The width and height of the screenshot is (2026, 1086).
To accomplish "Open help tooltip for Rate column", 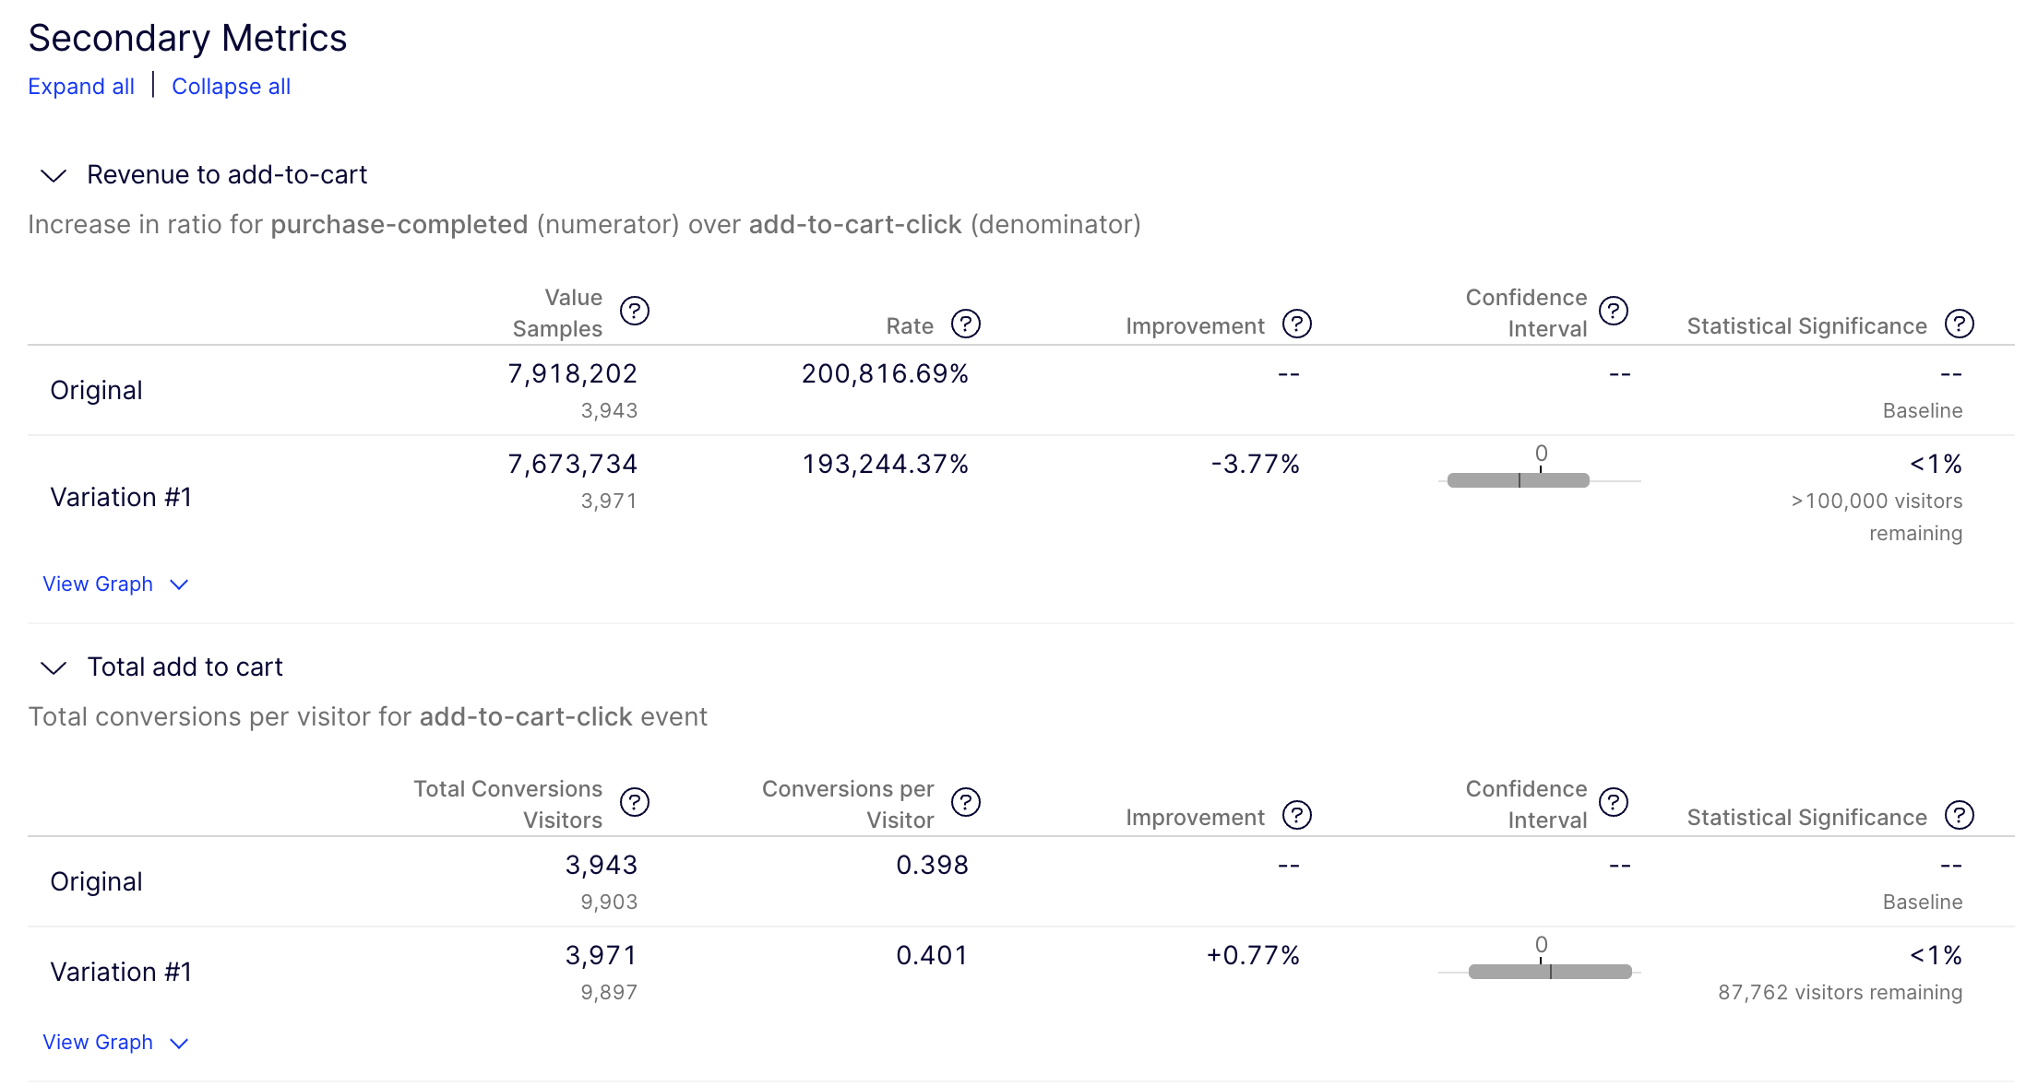I will (x=966, y=324).
